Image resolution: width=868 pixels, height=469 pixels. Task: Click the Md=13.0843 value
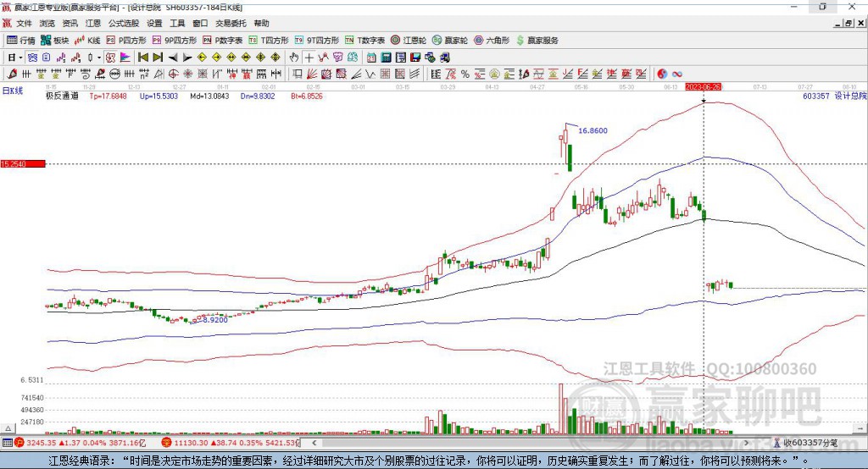click(x=209, y=97)
